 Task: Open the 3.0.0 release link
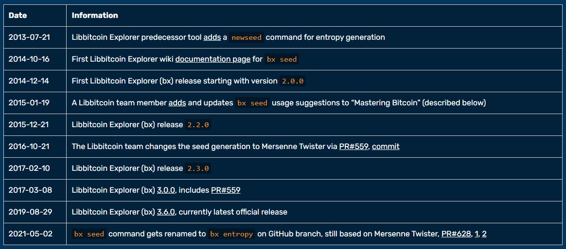[x=166, y=190]
